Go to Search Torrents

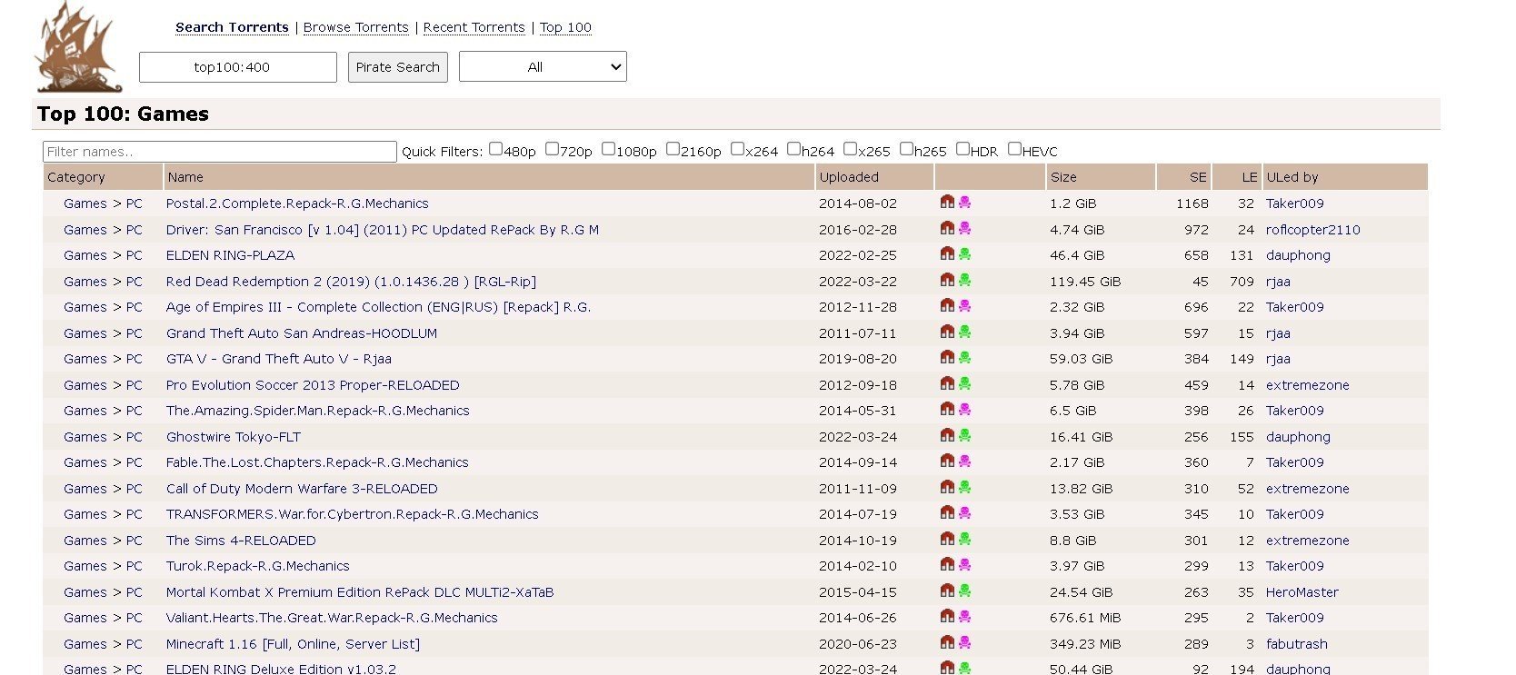(x=232, y=27)
